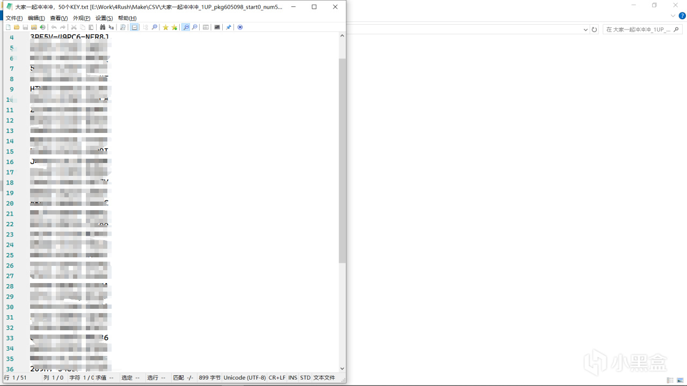This screenshot has height=386, width=687.
Task: Click the zoom out magnifier icon
Action: pyautogui.click(x=194, y=27)
